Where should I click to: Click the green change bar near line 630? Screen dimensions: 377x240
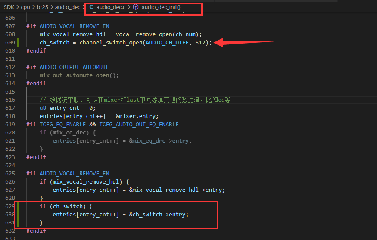(18, 215)
